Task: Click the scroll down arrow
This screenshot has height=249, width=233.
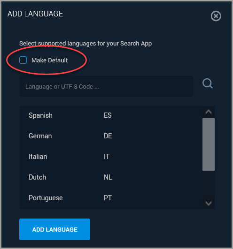Action: coord(209,203)
